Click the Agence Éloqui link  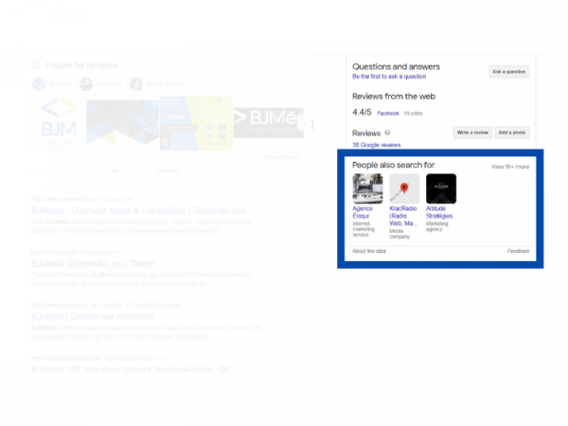tap(363, 212)
